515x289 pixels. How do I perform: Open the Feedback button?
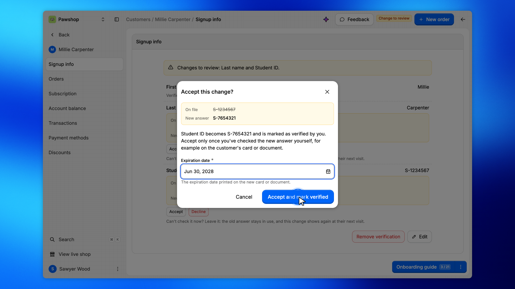pyautogui.click(x=354, y=20)
